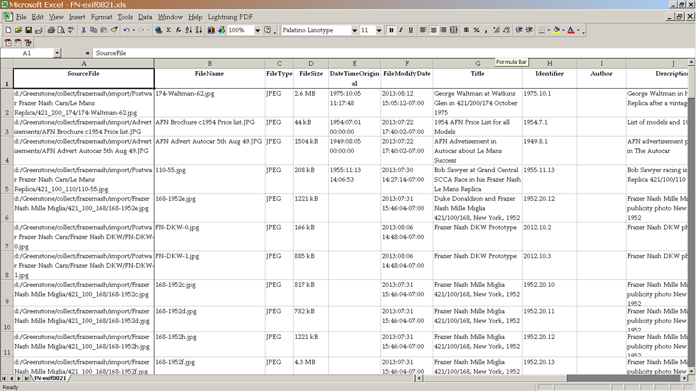Select row header 6

6,208
